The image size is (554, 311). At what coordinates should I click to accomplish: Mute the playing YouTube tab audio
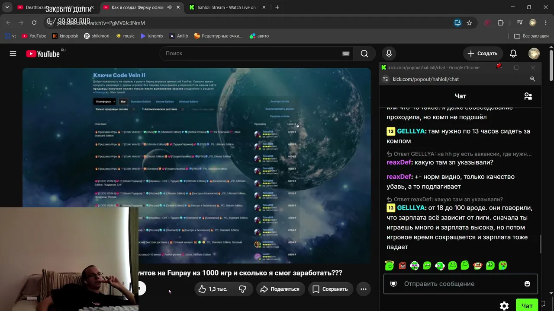pyautogui.click(x=169, y=7)
